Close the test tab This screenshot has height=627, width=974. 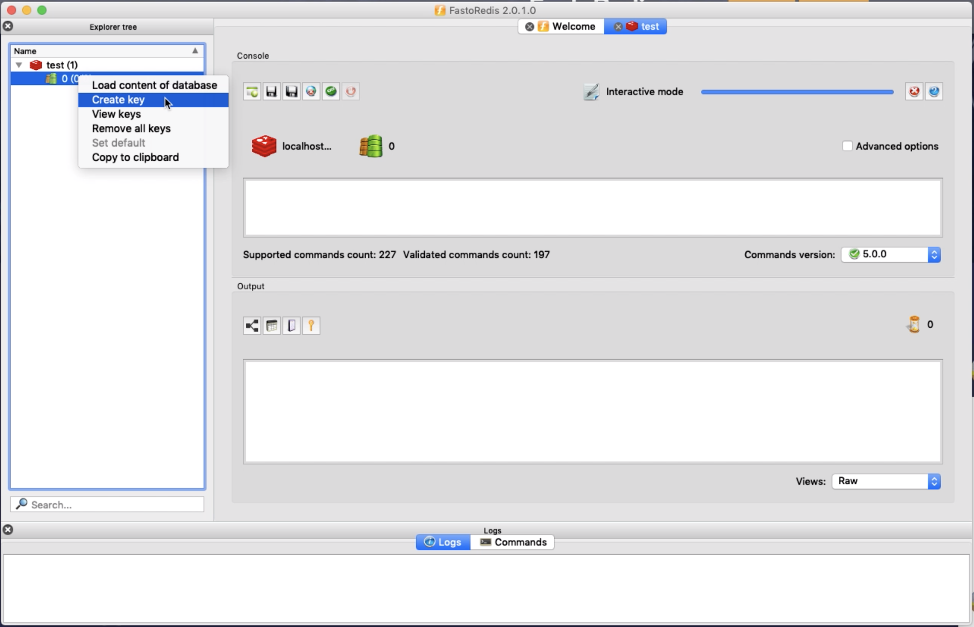click(x=617, y=27)
